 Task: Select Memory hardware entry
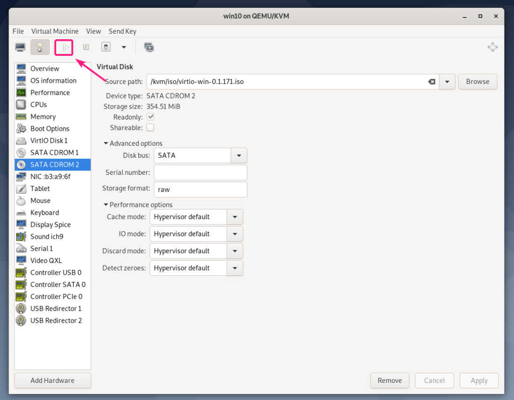coord(52,117)
